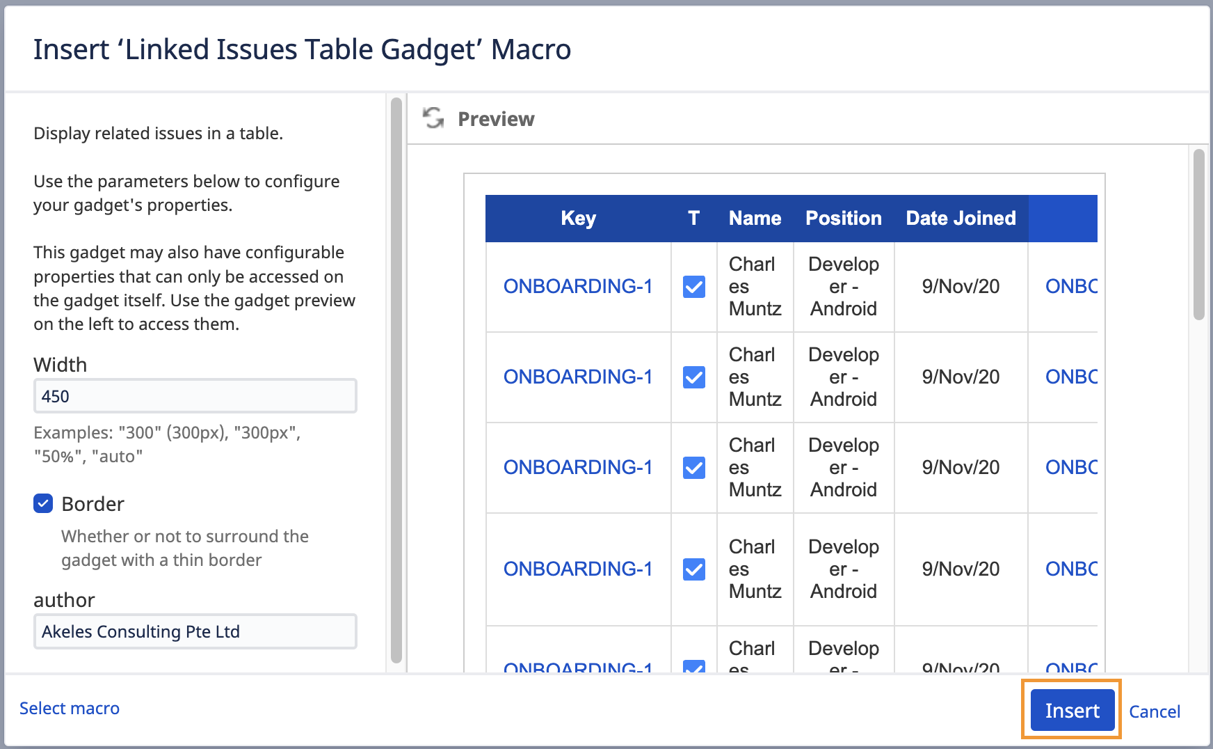Image resolution: width=1213 pixels, height=749 pixels.
Task: Focus the author text field
Action: tap(195, 631)
